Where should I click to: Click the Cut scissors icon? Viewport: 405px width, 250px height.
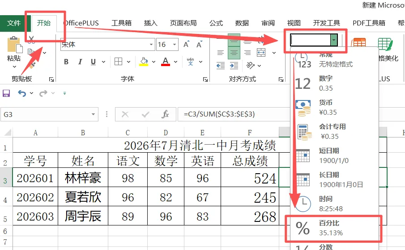(x=31, y=39)
